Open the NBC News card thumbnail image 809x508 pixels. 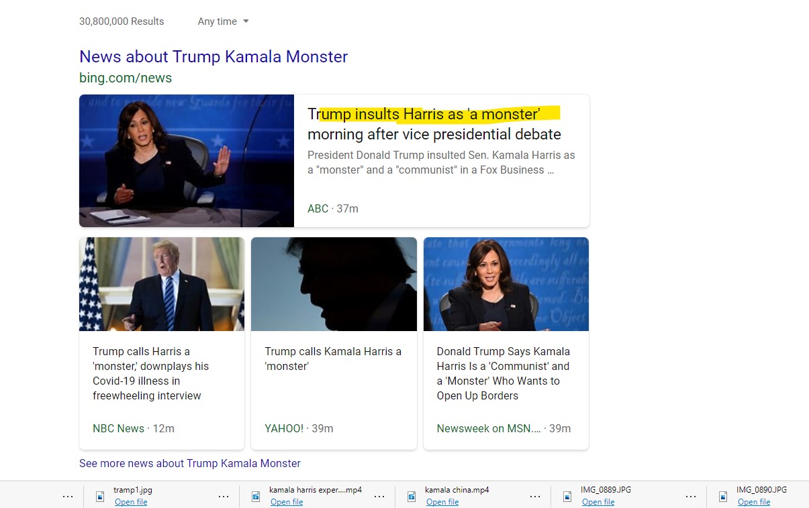162,284
